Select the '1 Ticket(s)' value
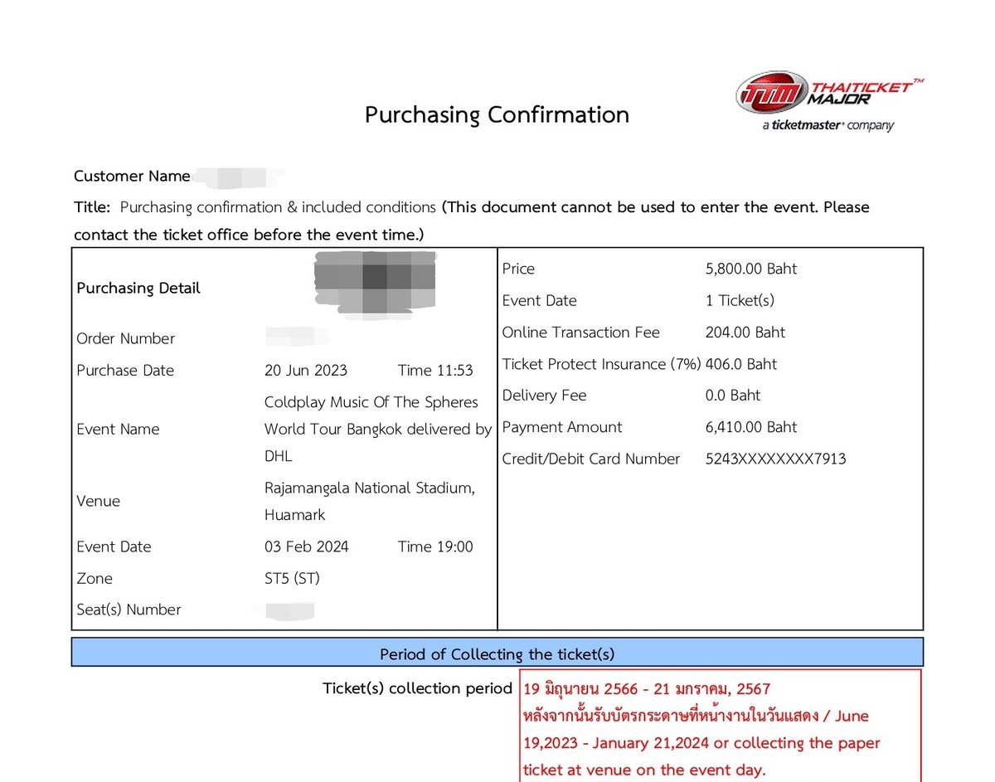 (x=740, y=301)
